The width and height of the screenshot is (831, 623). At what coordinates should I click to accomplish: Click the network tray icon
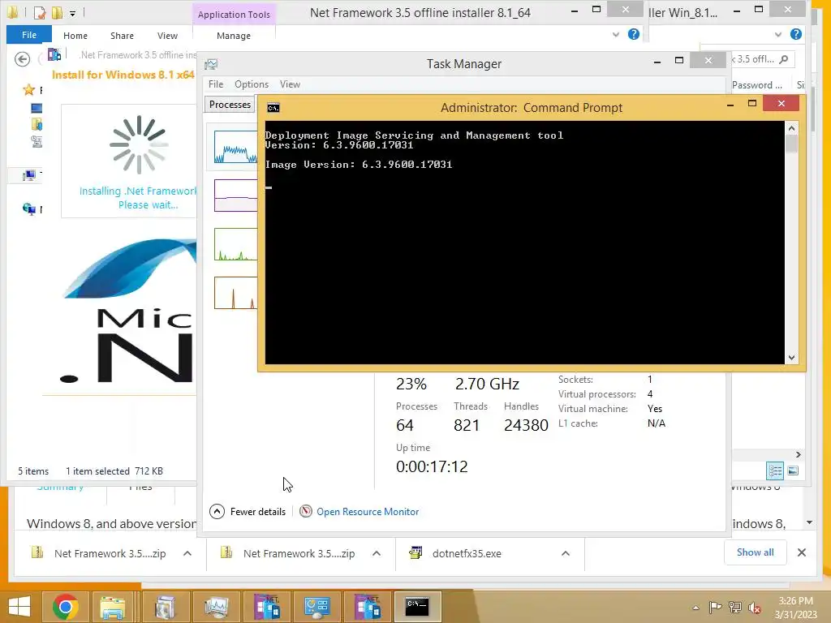(735, 607)
